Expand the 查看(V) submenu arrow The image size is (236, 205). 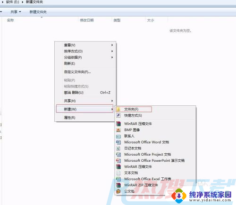112,45
